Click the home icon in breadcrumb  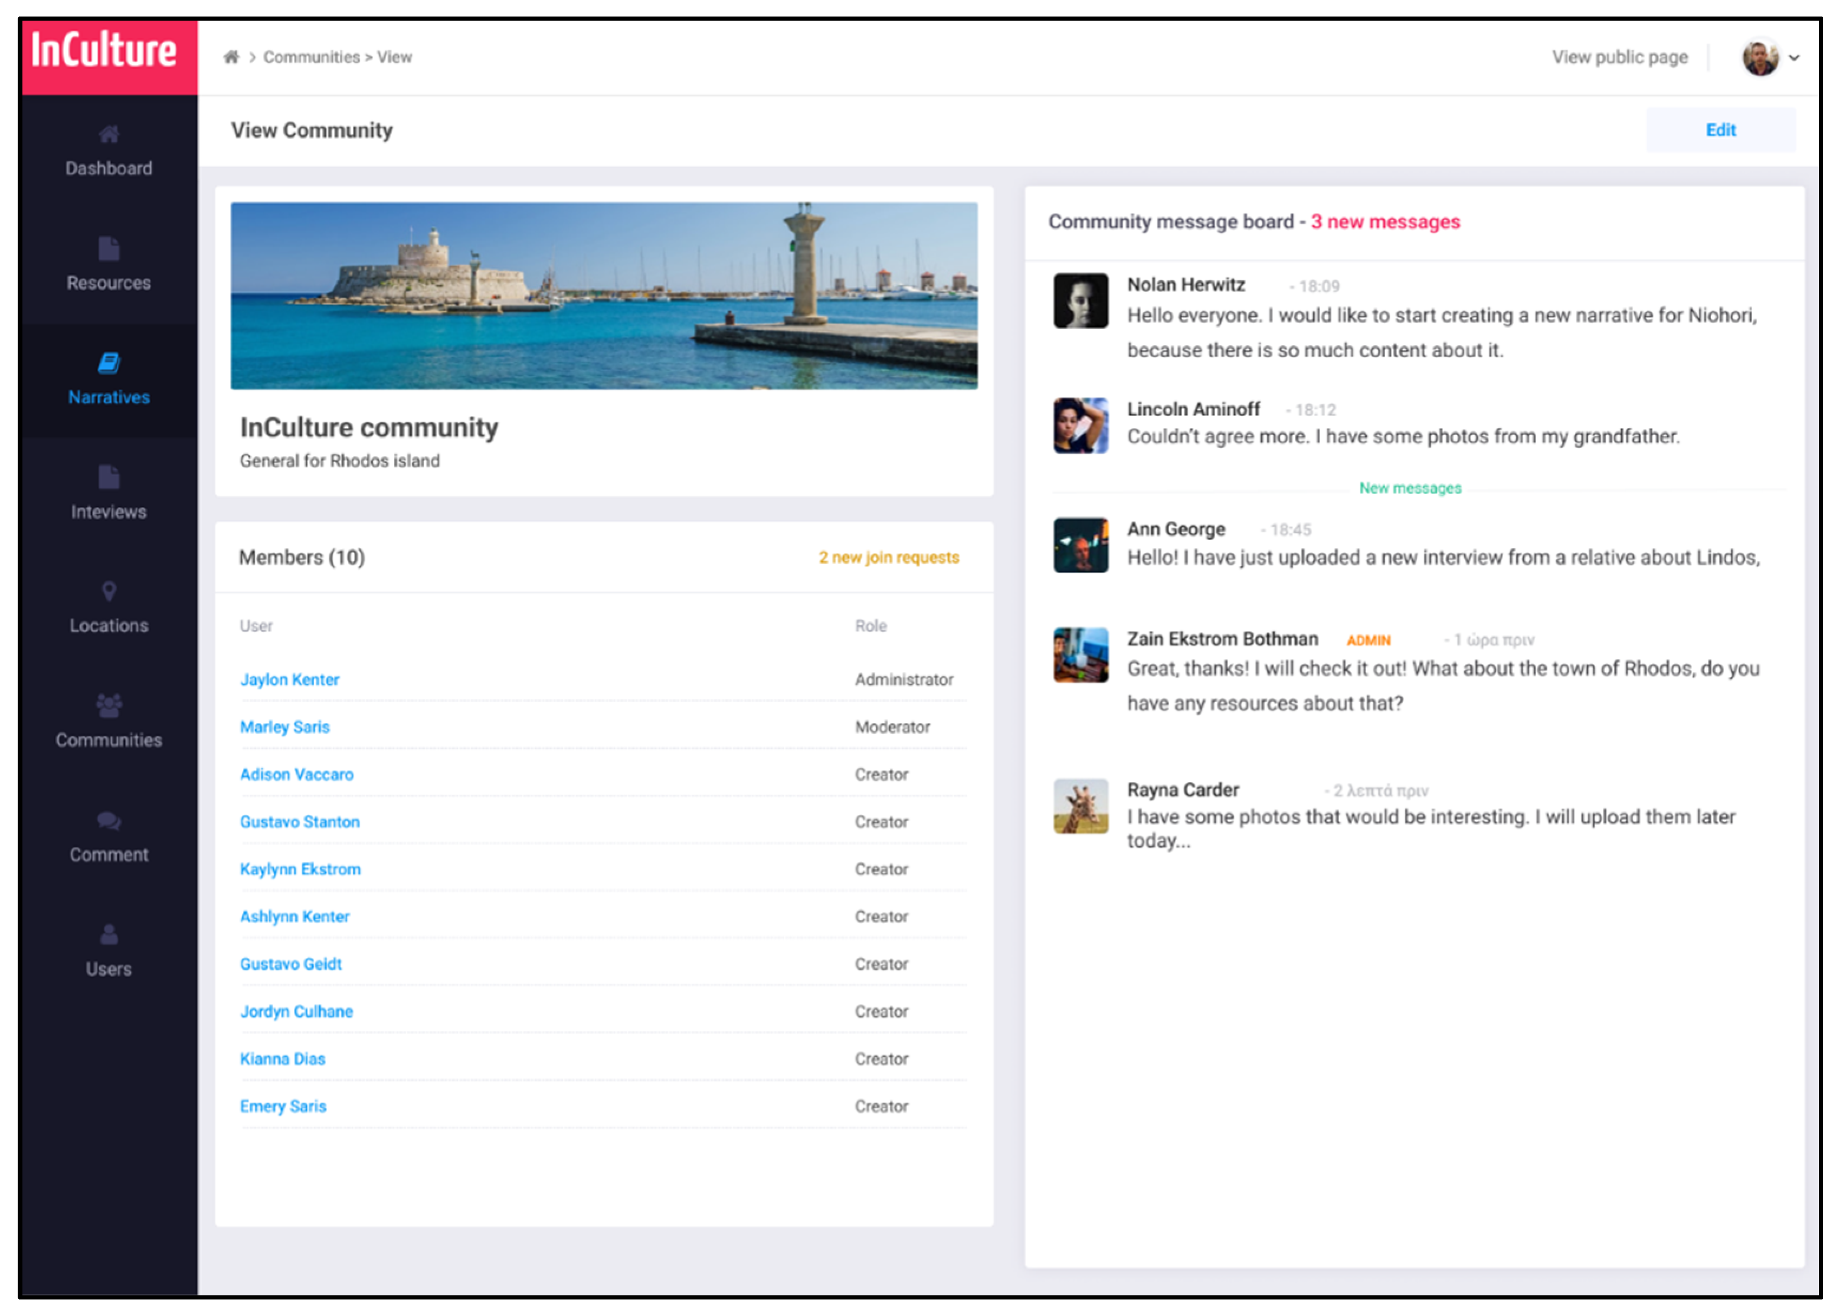[232, 57]
